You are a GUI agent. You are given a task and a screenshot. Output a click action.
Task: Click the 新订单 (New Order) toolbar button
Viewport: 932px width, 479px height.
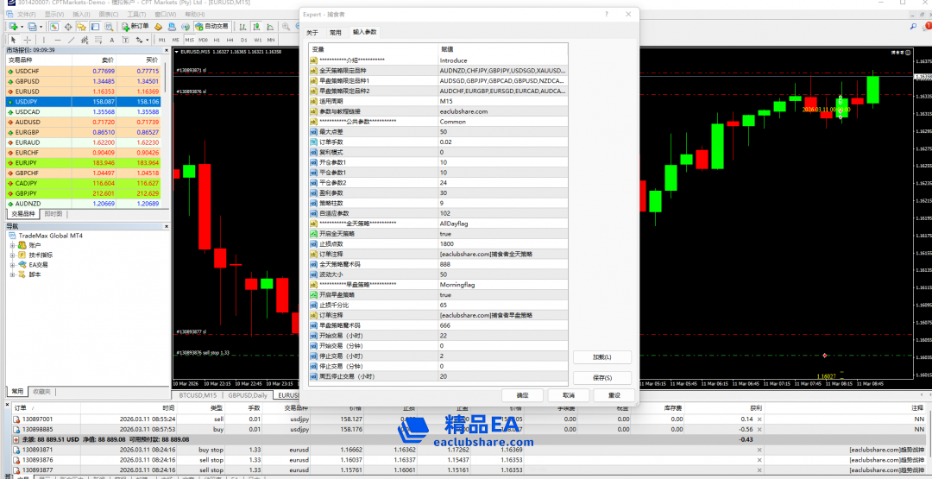(x=135, y=27)
